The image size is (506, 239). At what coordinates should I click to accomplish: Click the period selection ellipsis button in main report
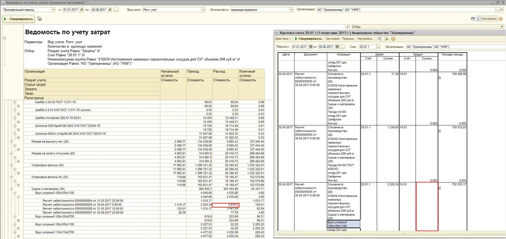[x=117, y=9]
